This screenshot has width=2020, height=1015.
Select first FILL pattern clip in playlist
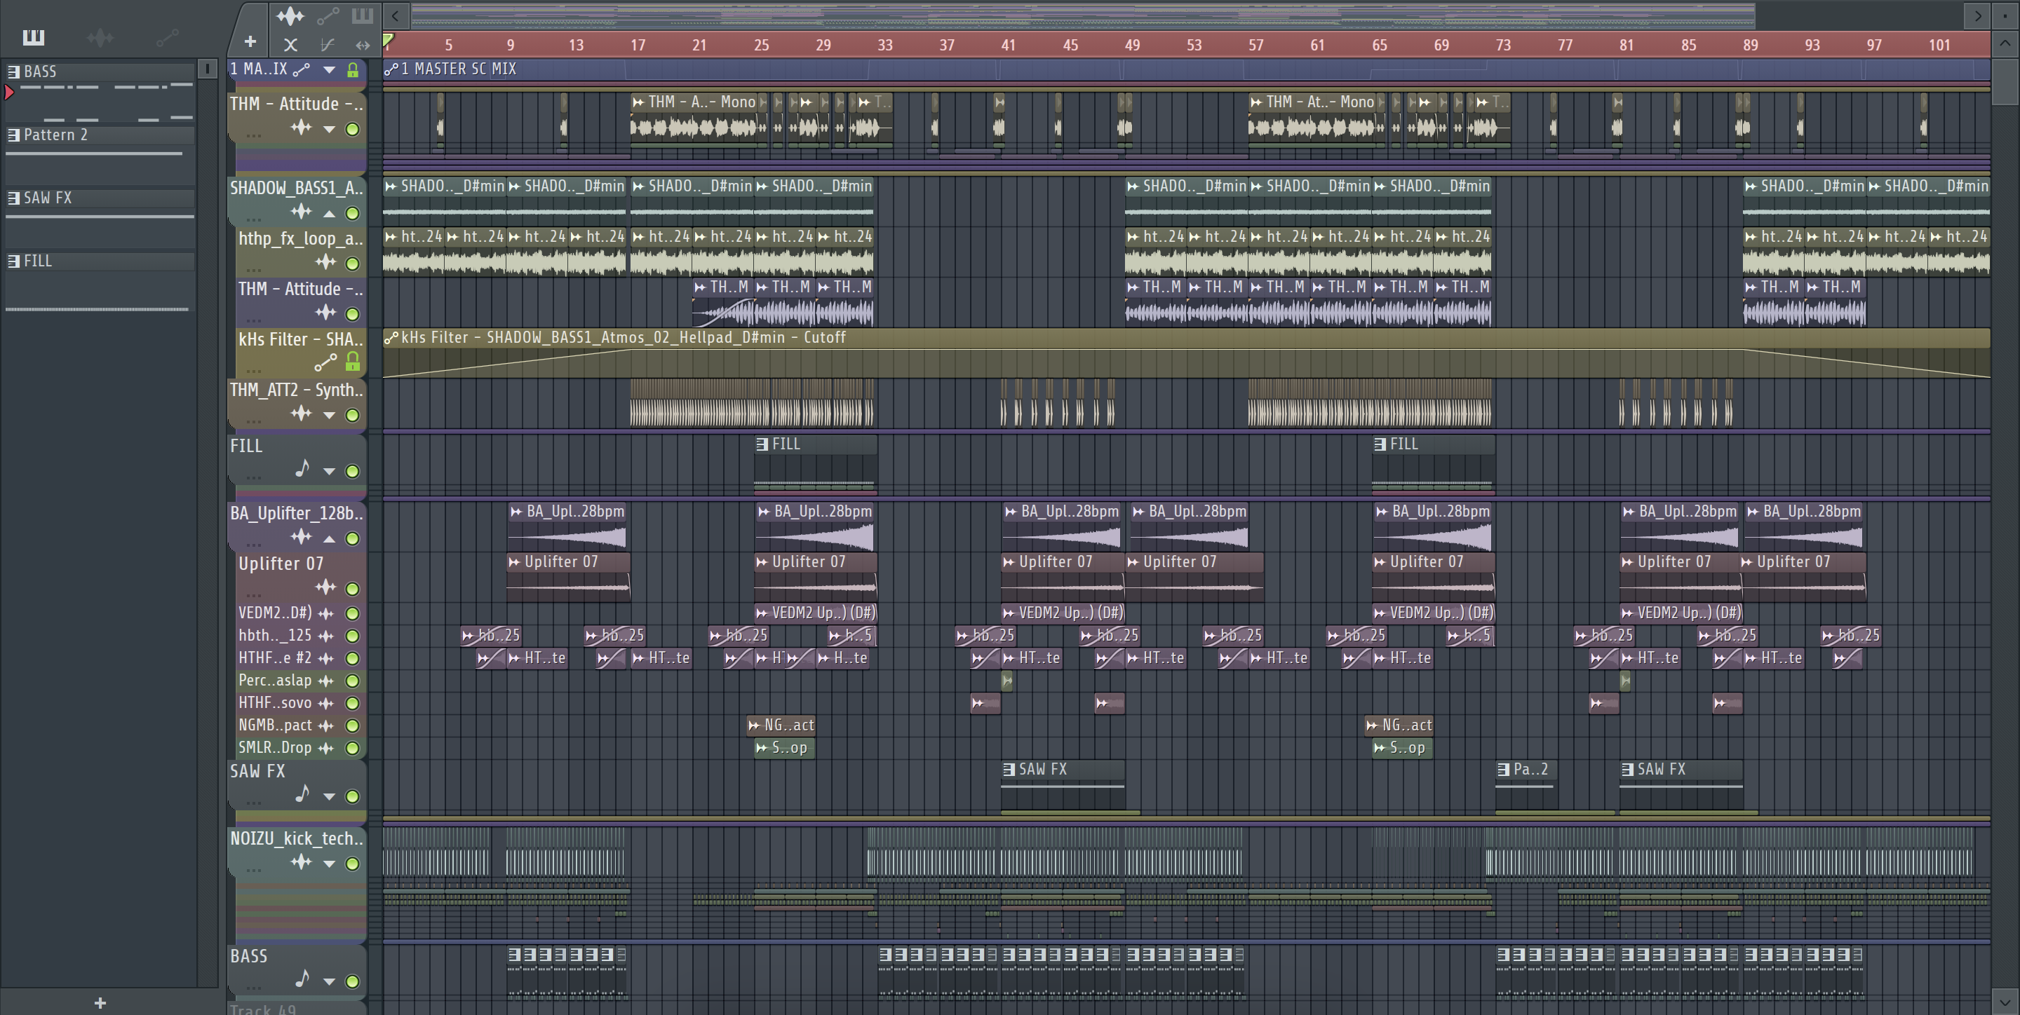click(816, 464)
